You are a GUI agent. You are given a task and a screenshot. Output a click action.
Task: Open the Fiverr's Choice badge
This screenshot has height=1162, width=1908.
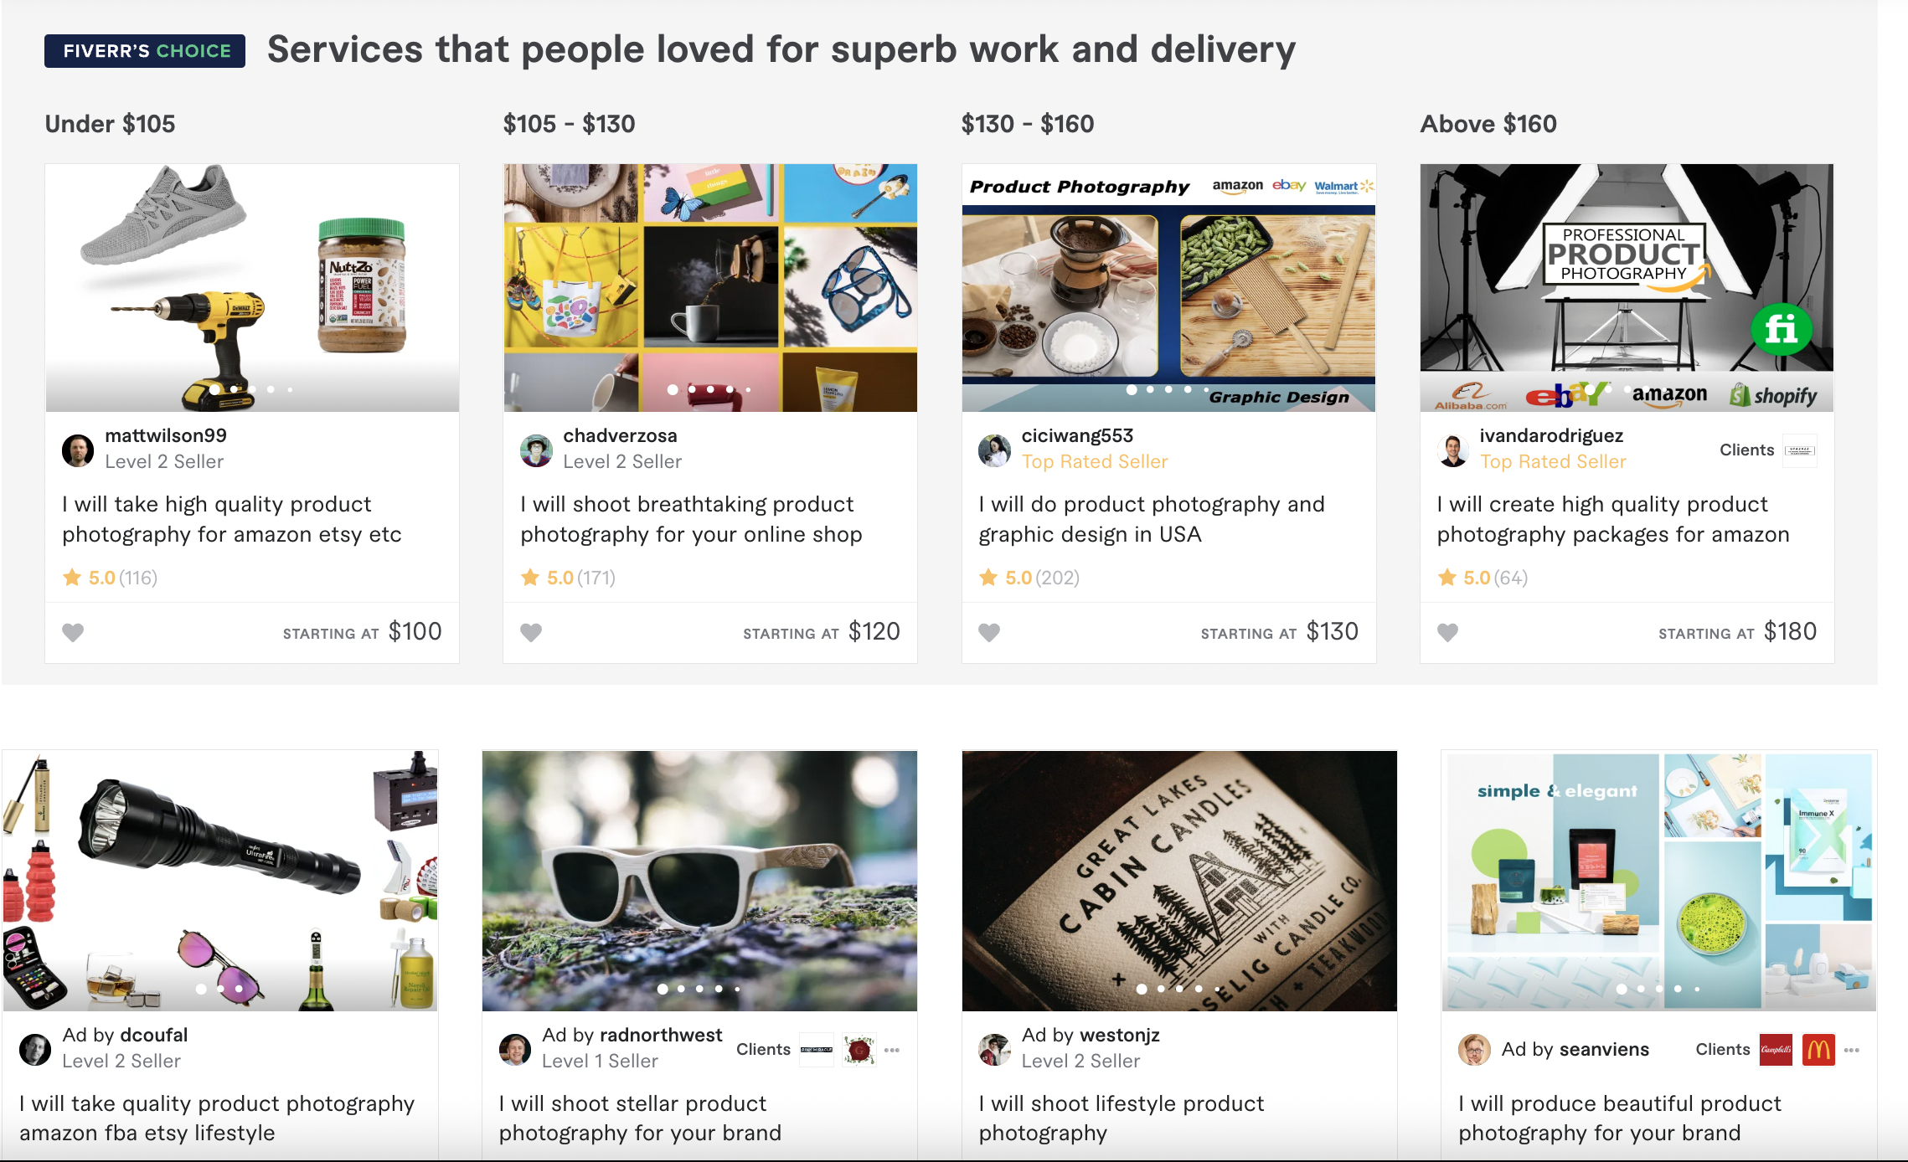point(145,51)
